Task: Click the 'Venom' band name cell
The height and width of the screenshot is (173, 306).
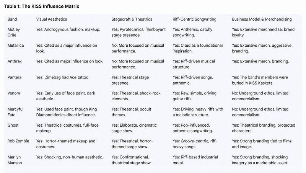Action: pos(14,93)
